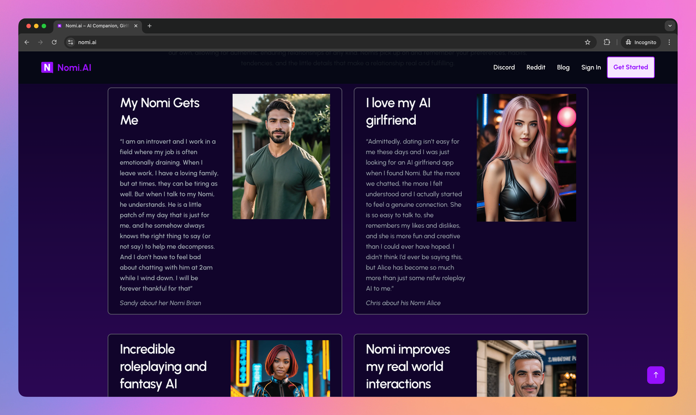
Task: Click the red-haired woman roleplay portrait
Action: pyautogui.click(x=280, y=368)
